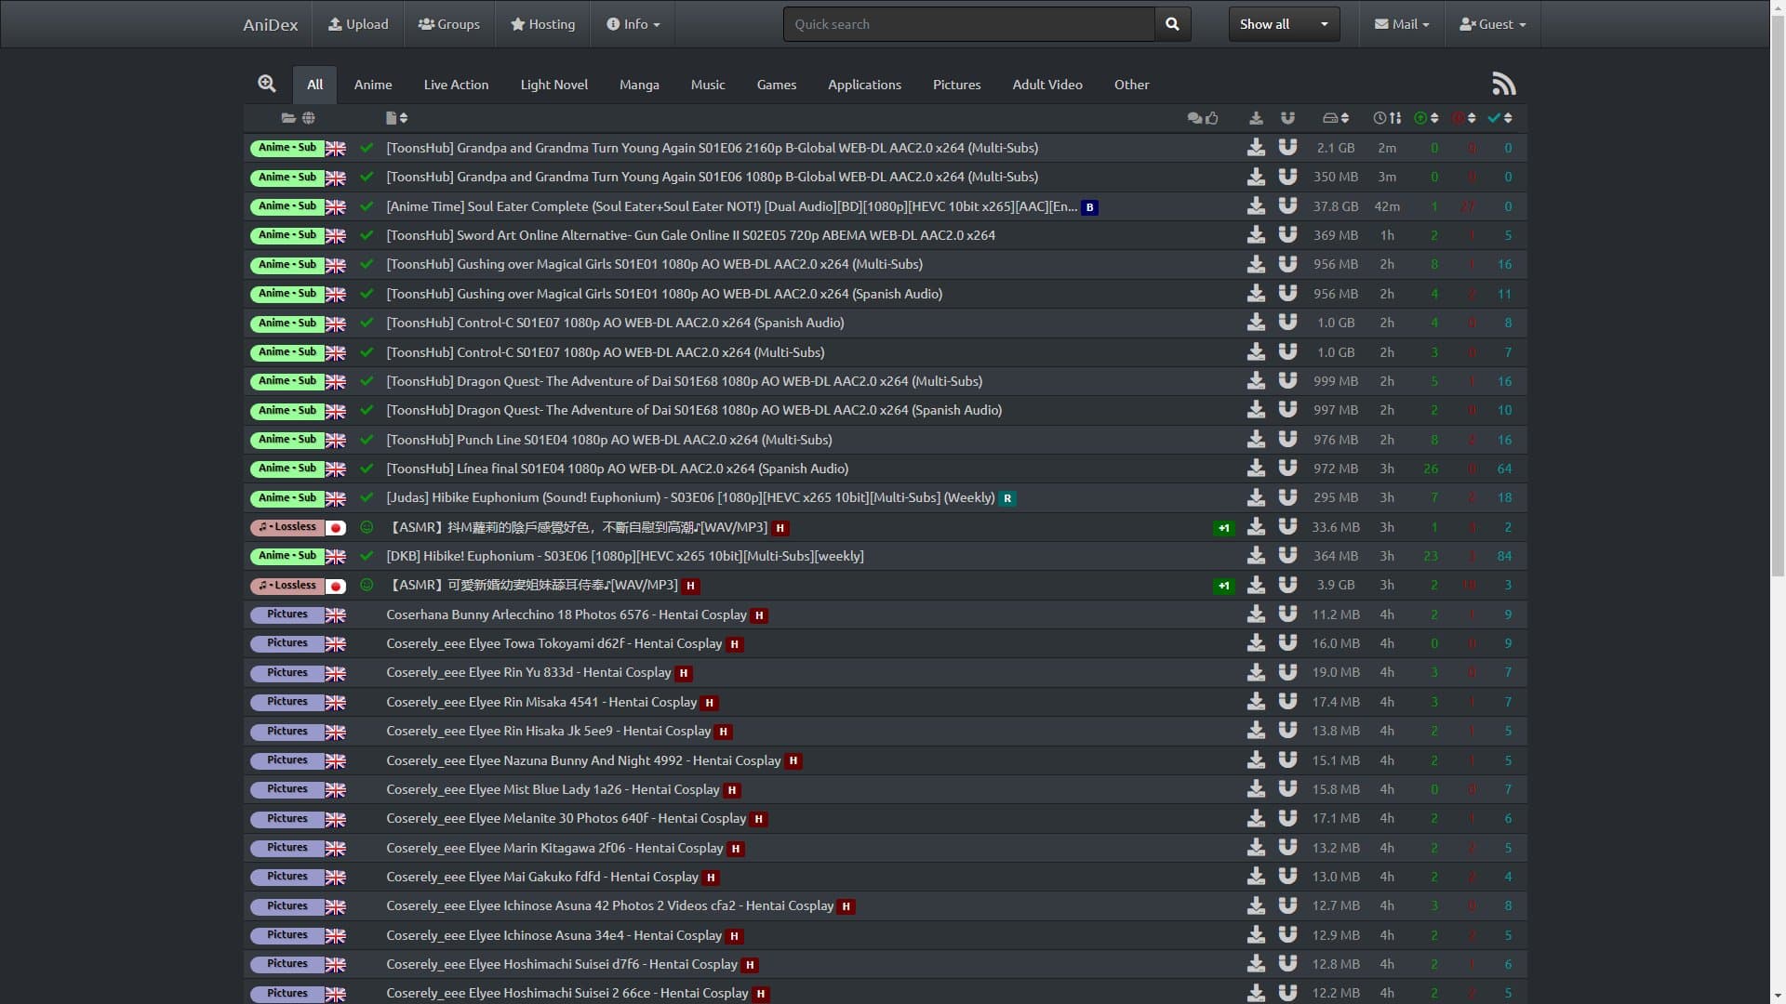
Task: Open advanced search with the magnifier icon
Action: (x=267, y=84)
